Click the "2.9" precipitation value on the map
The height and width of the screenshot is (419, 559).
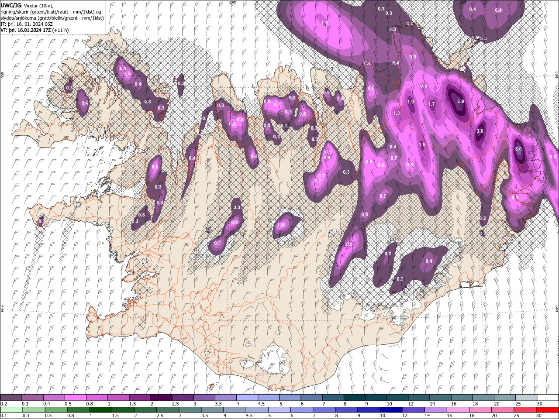[461, 101]
